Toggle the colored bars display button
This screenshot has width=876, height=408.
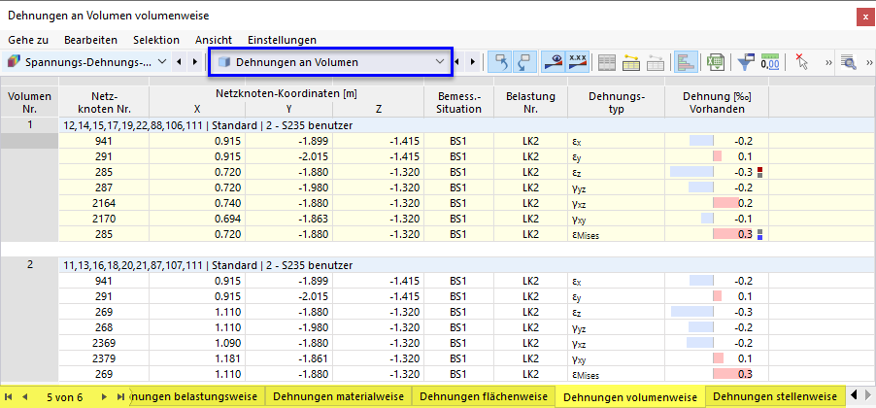coord(685,61)
